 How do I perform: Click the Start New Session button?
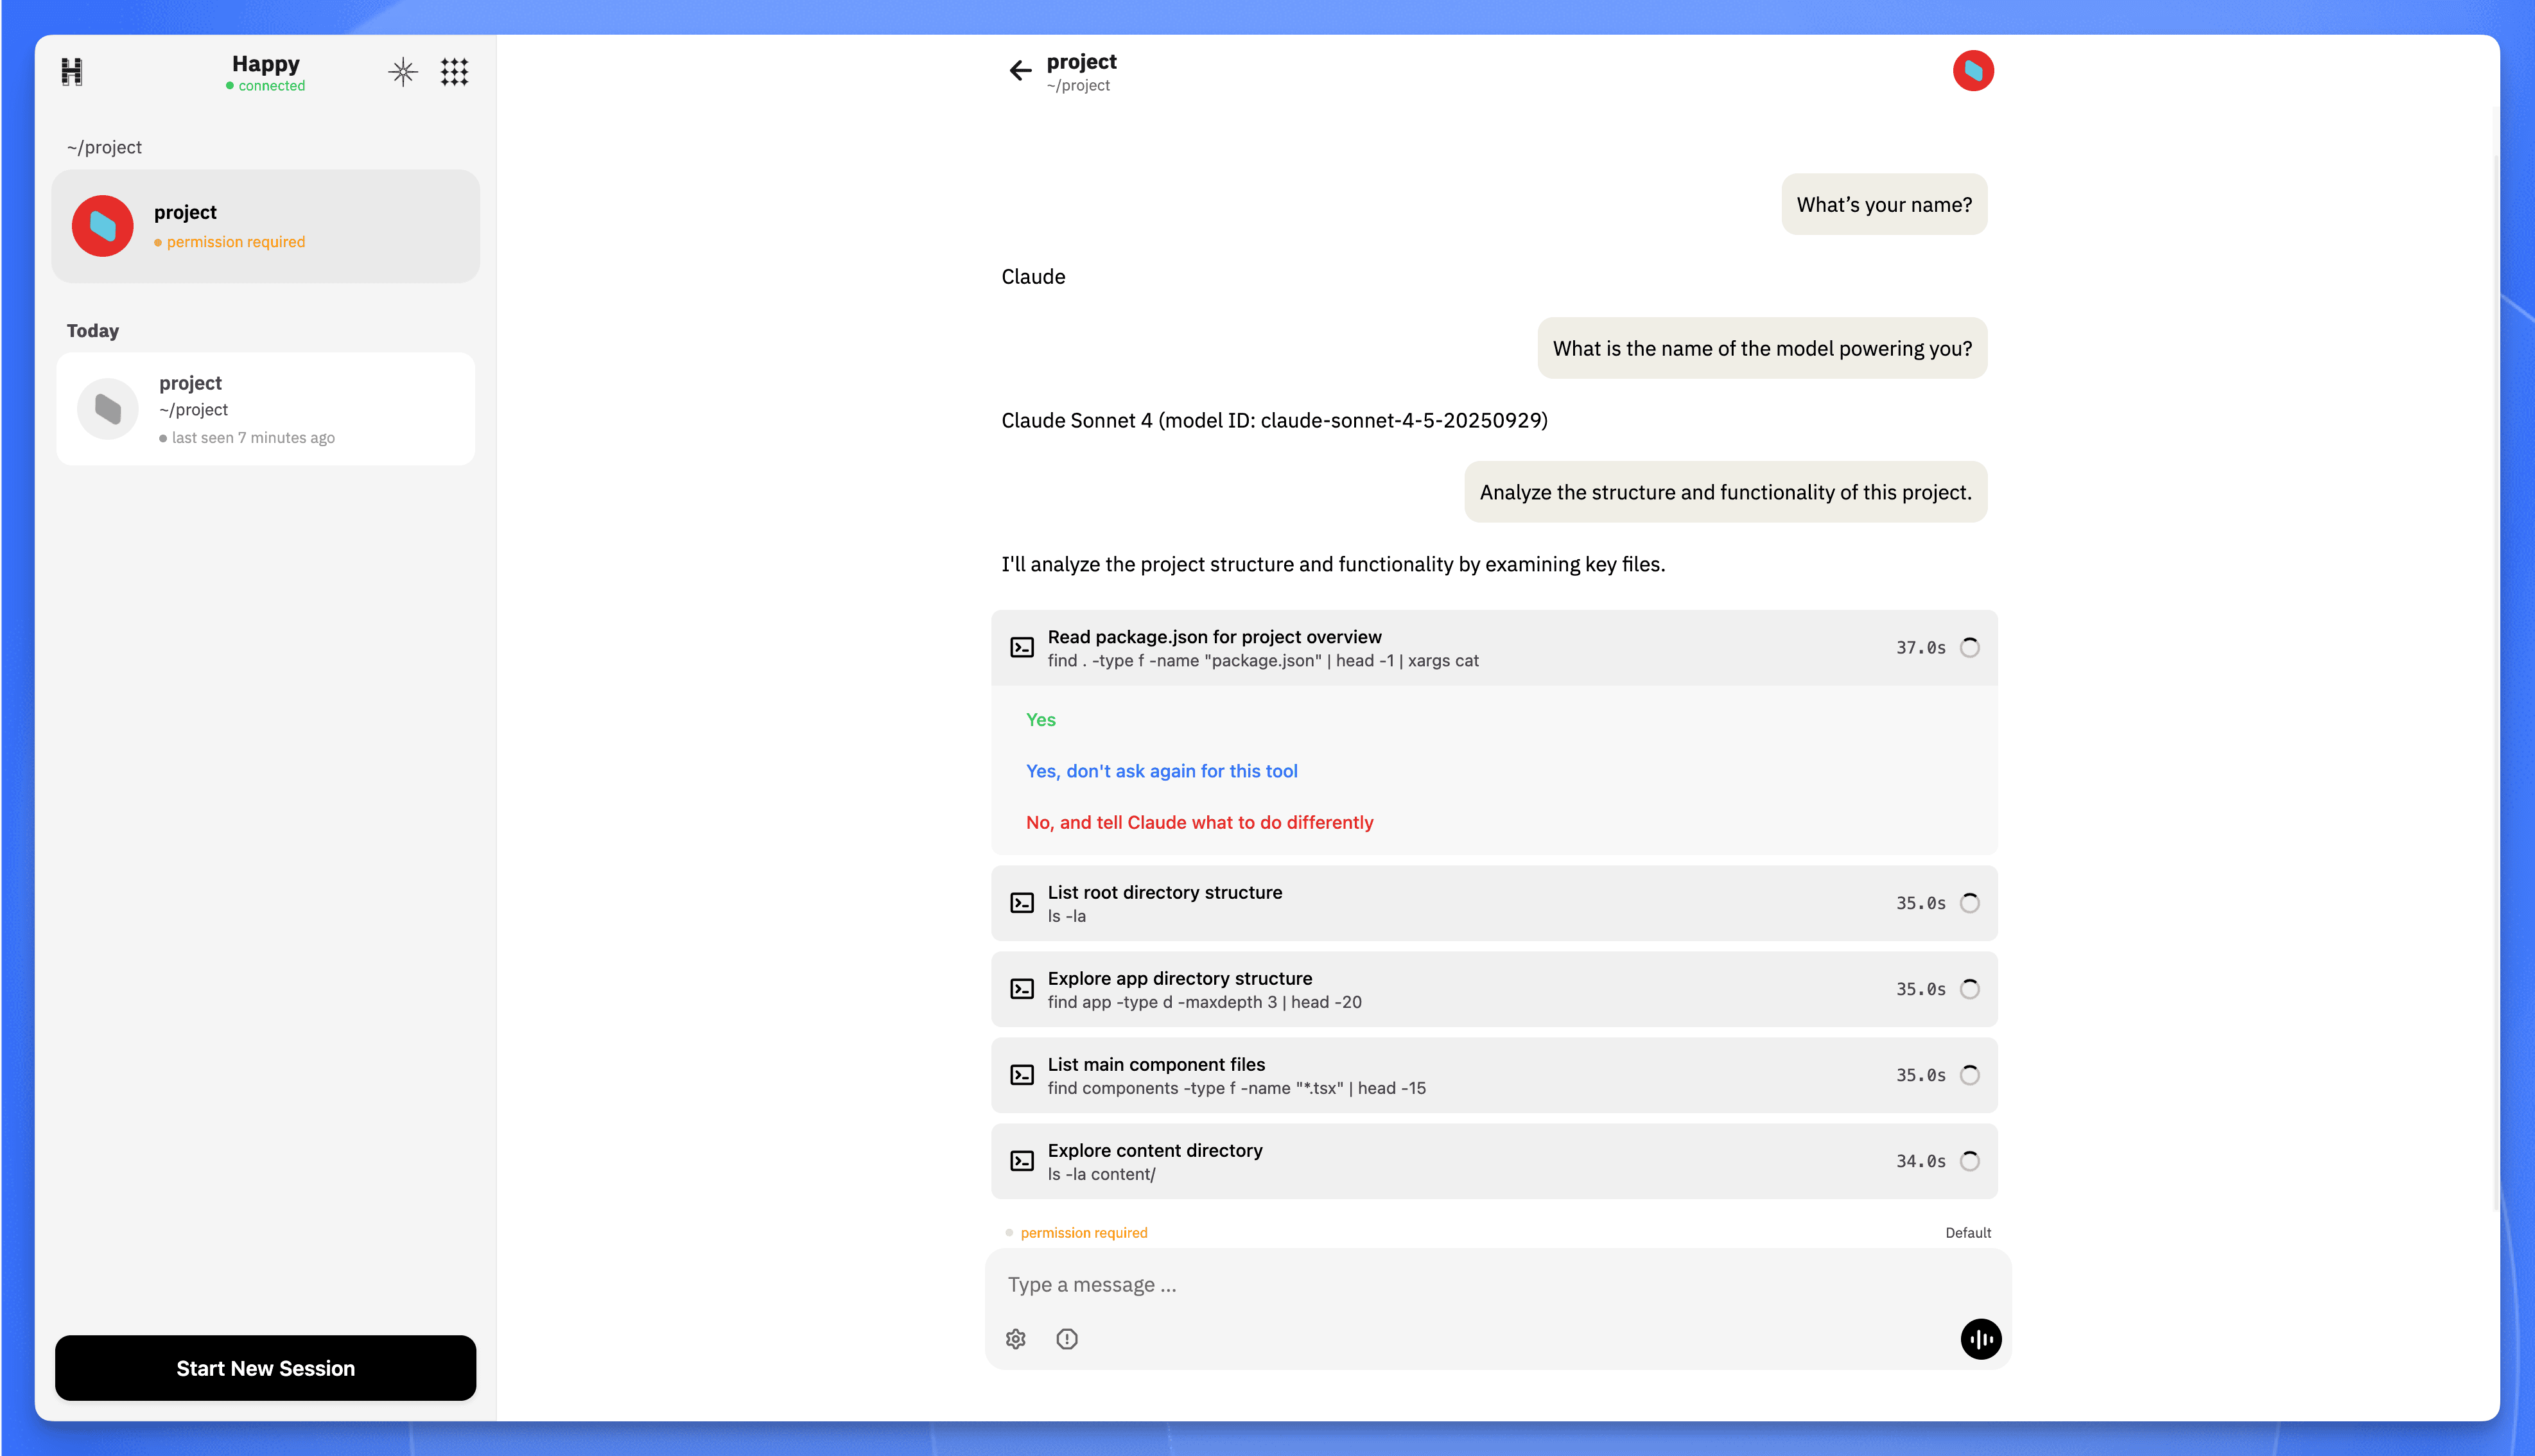[x=265, y=1368]
